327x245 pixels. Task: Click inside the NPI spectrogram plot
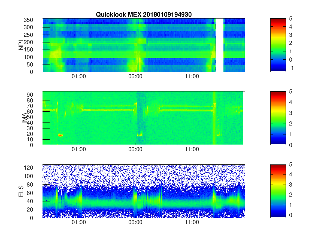pyautogui.click(x=144, y=45)
